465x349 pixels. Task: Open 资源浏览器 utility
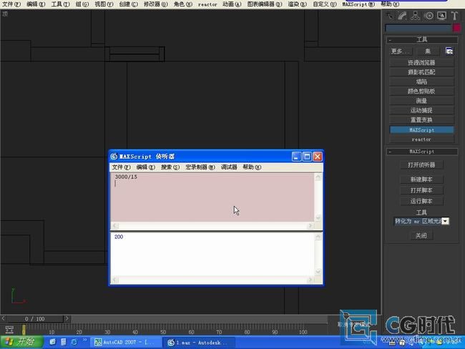(421, 62)
